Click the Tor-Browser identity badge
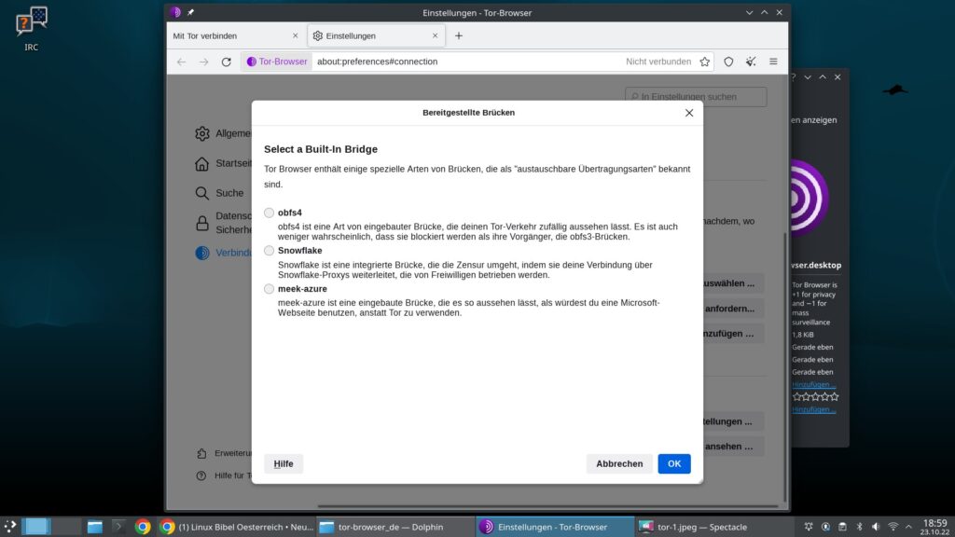This screenshot has height=537, width=955. click(x=277, y=62)
